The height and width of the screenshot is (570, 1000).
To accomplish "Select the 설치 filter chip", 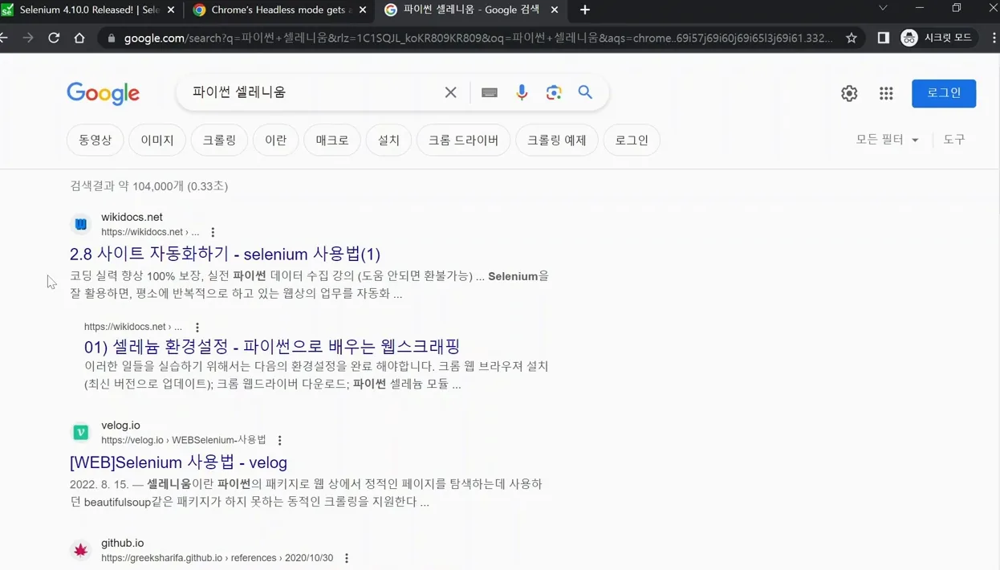I will point(388,140).
